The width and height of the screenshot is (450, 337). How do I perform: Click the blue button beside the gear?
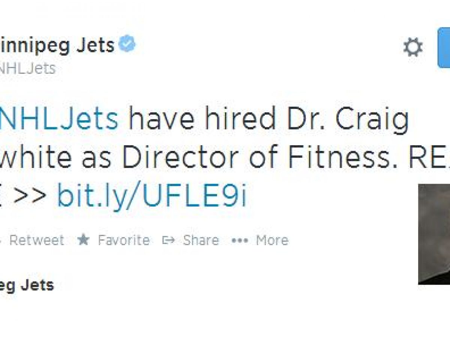tap(444, 48)
